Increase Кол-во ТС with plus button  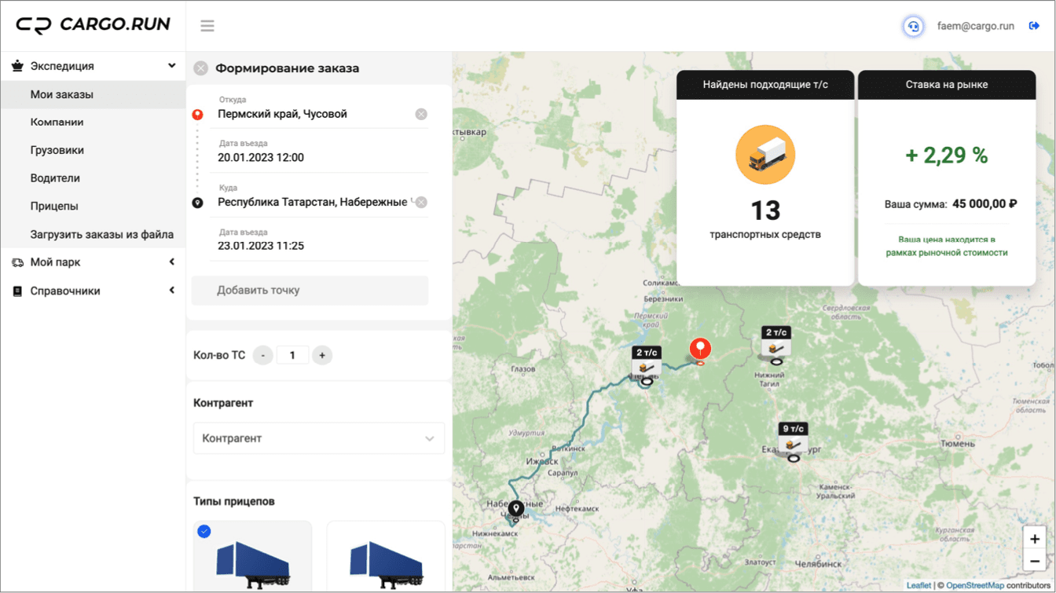tap(322, 356)
